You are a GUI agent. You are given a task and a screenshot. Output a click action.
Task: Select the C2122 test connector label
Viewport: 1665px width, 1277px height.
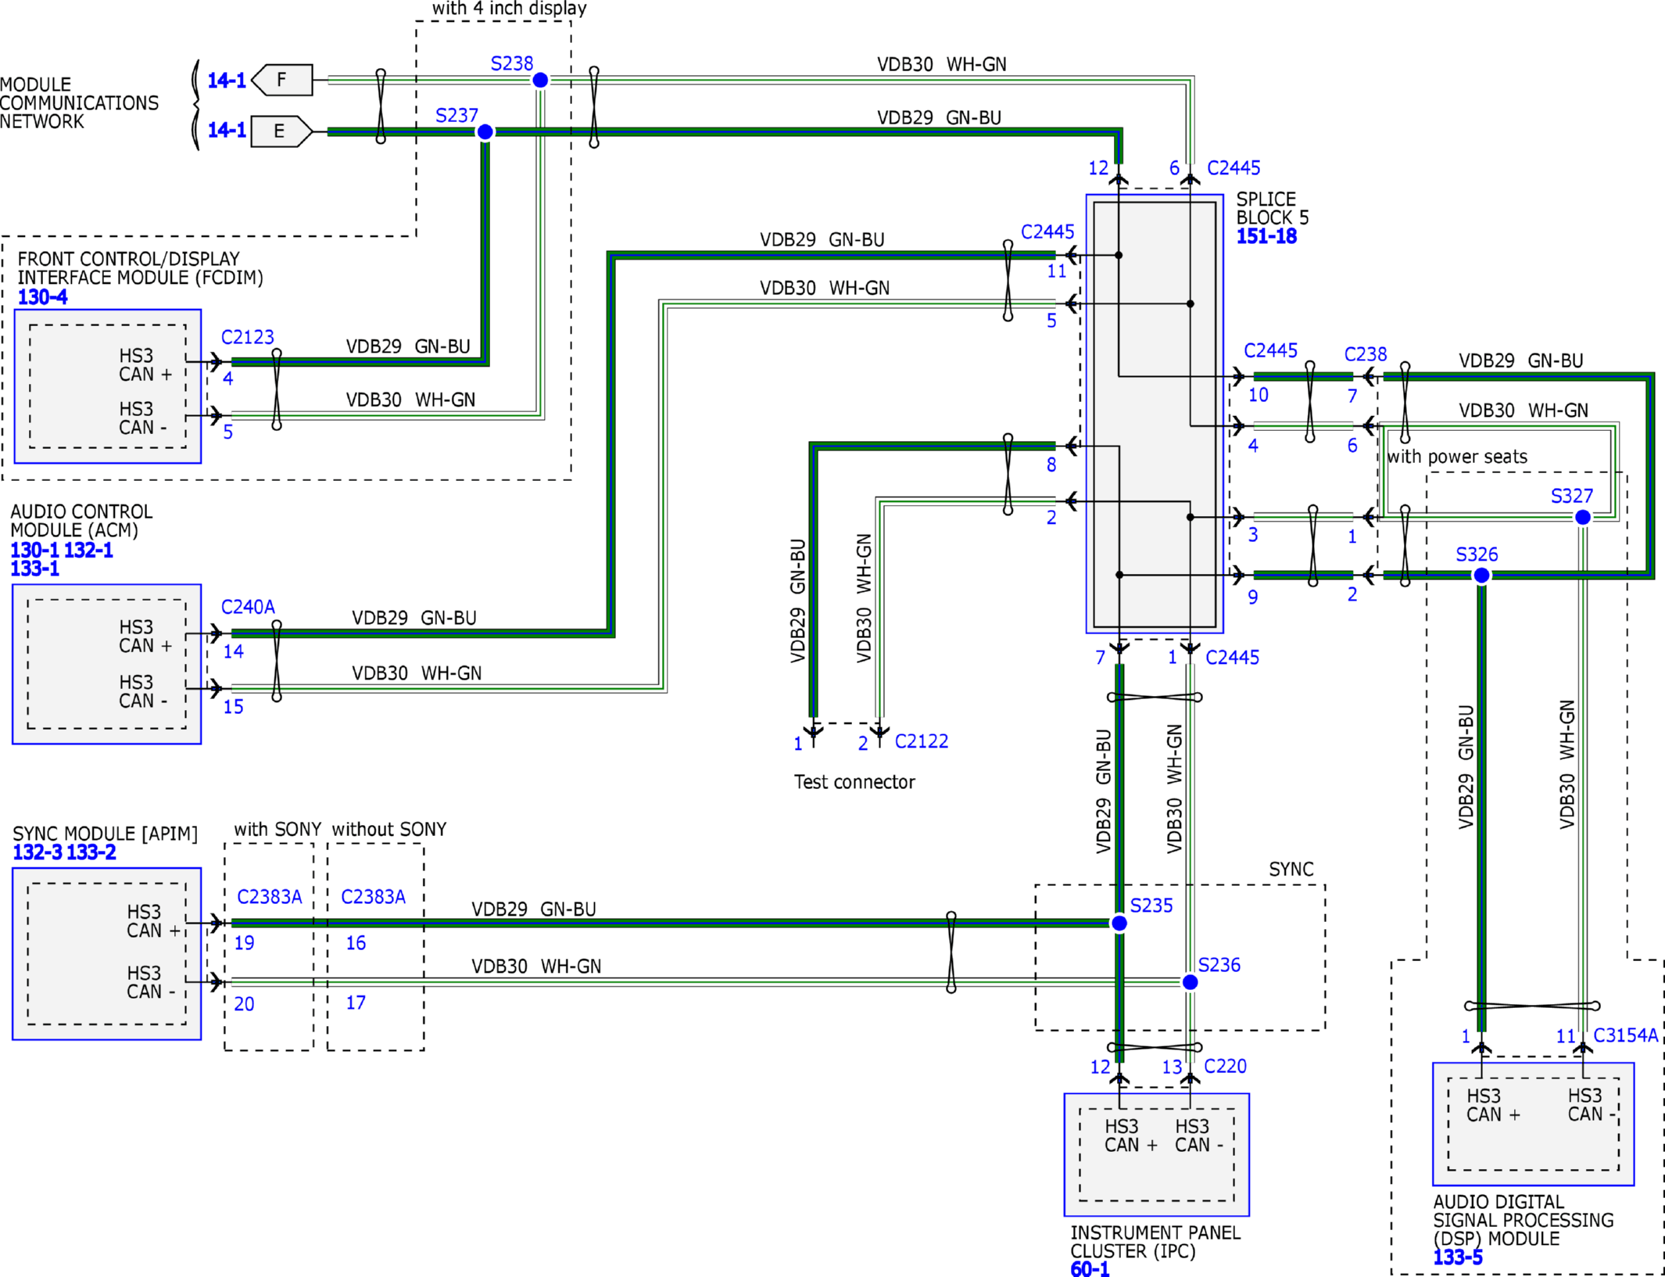(x=921, y=741)
